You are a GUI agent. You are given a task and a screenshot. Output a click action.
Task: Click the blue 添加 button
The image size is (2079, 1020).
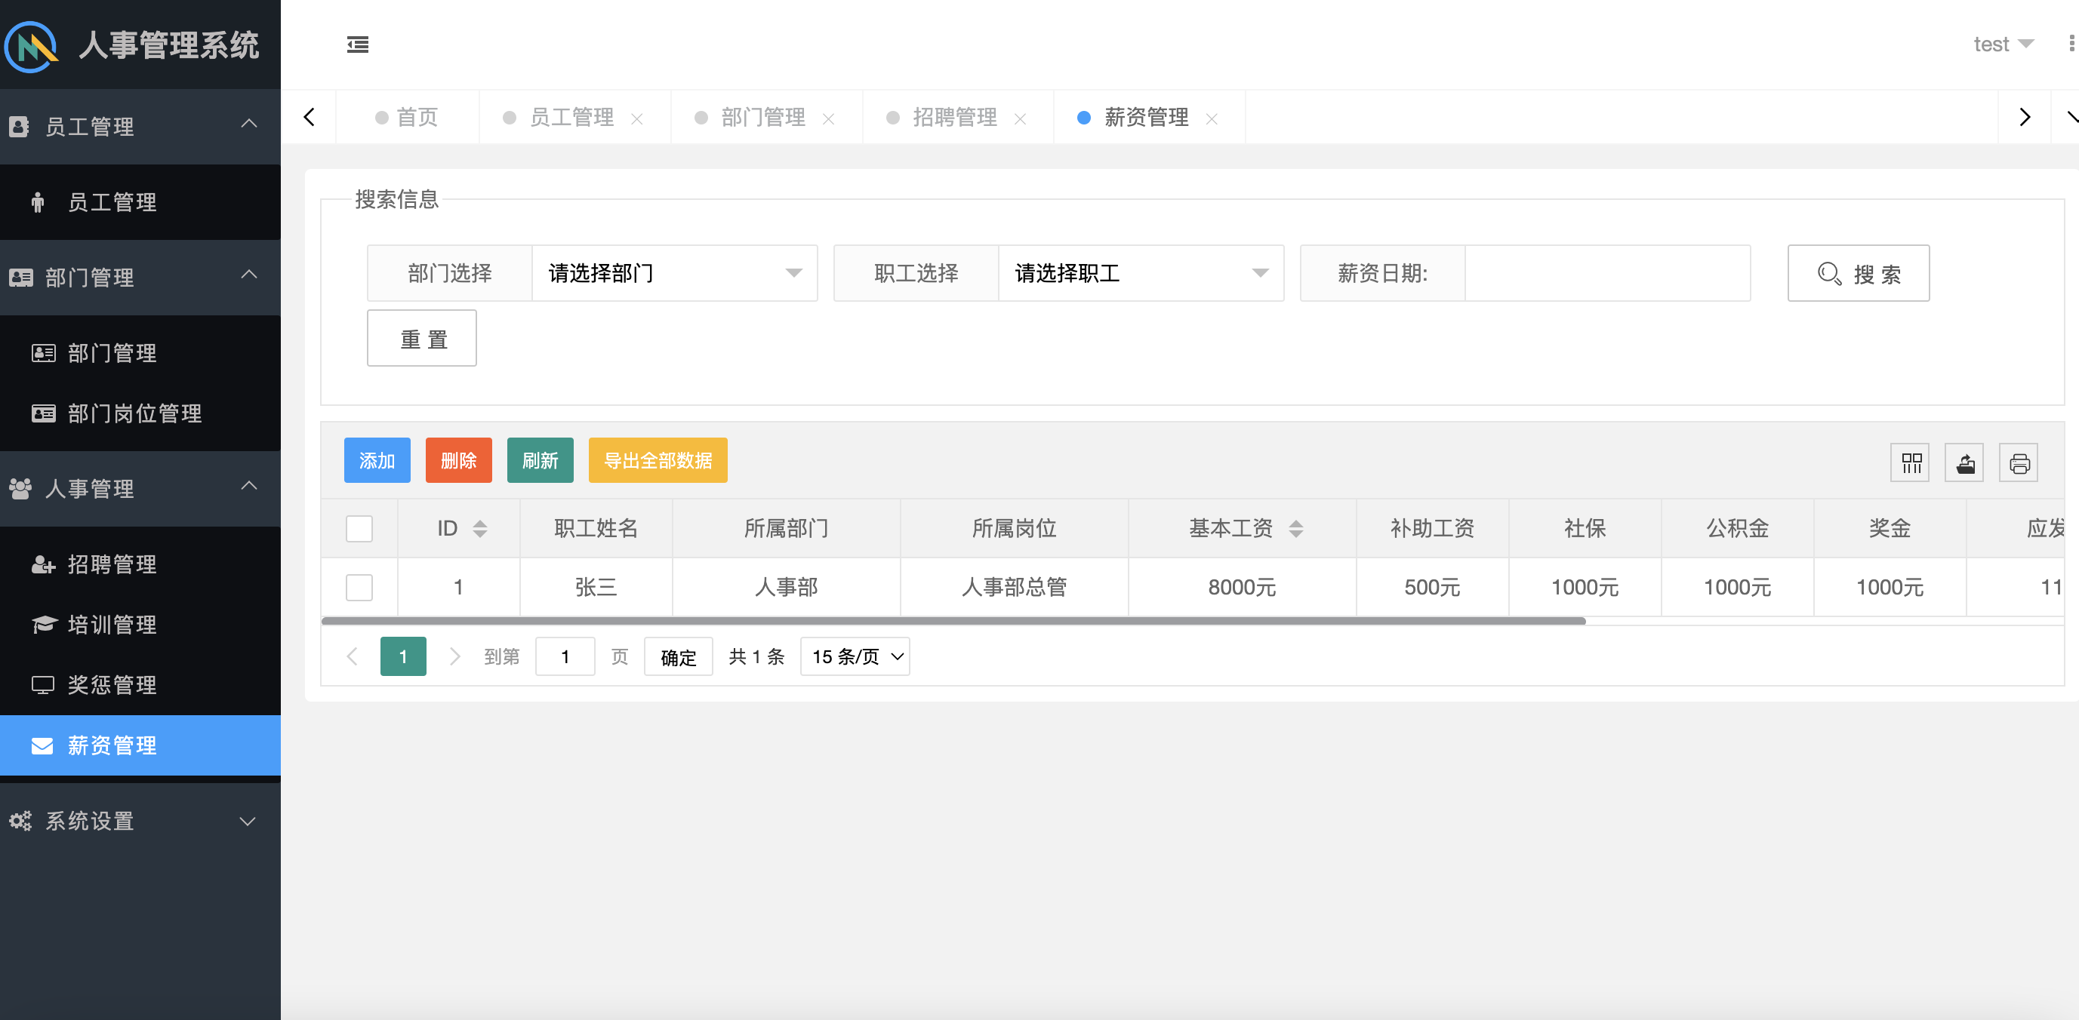[x=377, y=460]
